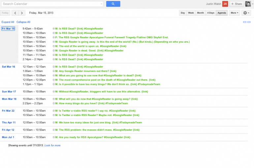The image size is (254, 168).
Task: Go to previous period with left arrow
Action: [x=15, y=13]
